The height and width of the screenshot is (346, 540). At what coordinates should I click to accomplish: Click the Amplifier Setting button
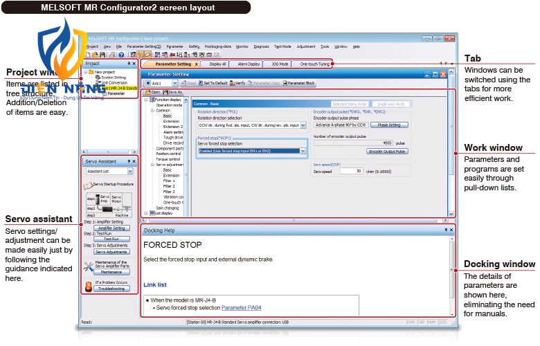pyautogui.click(x=111, y=228)
